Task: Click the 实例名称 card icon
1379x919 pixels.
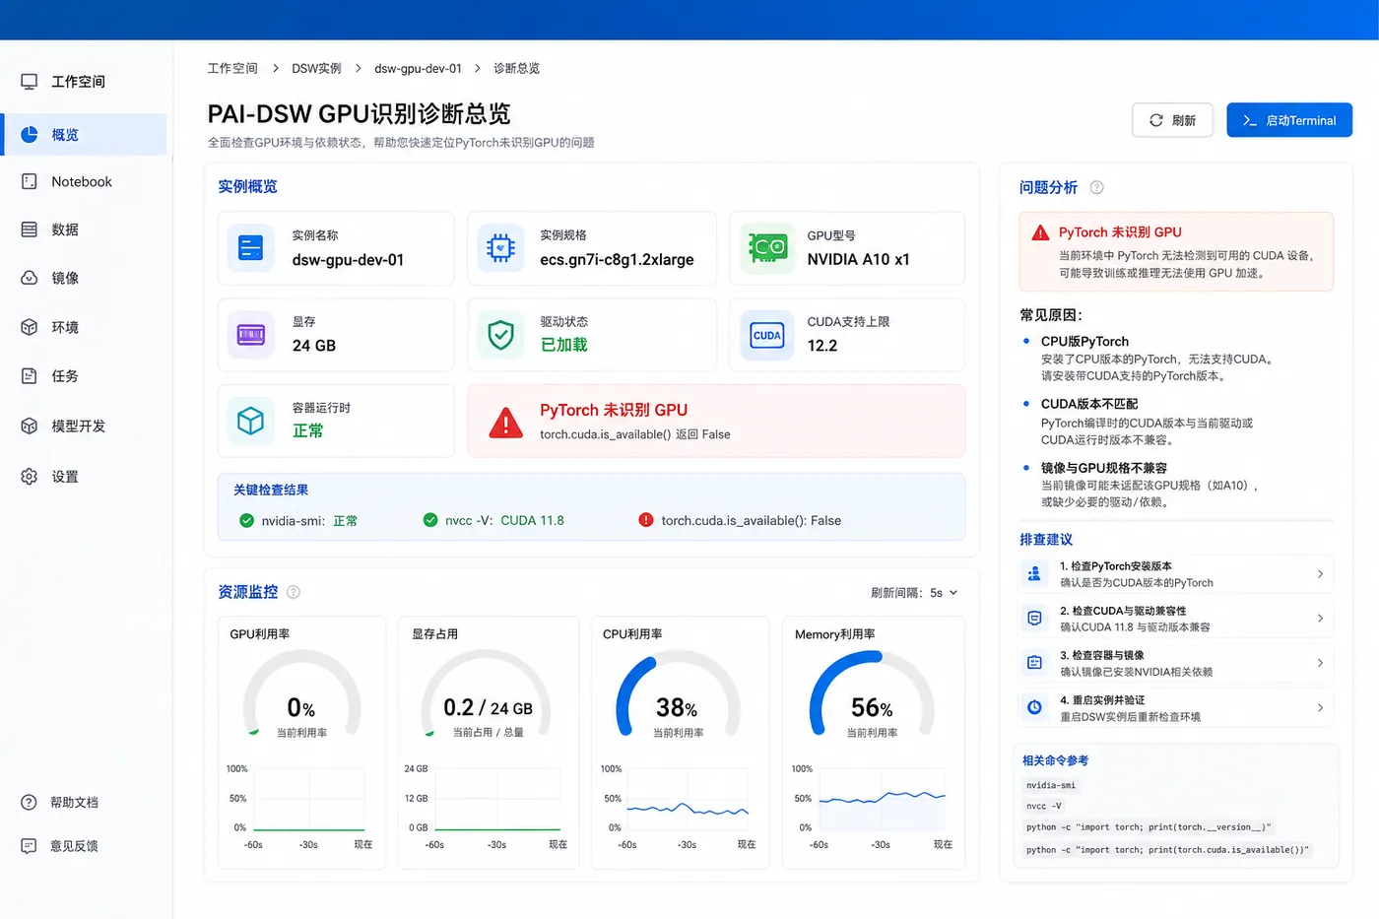Action: [251, 247]
